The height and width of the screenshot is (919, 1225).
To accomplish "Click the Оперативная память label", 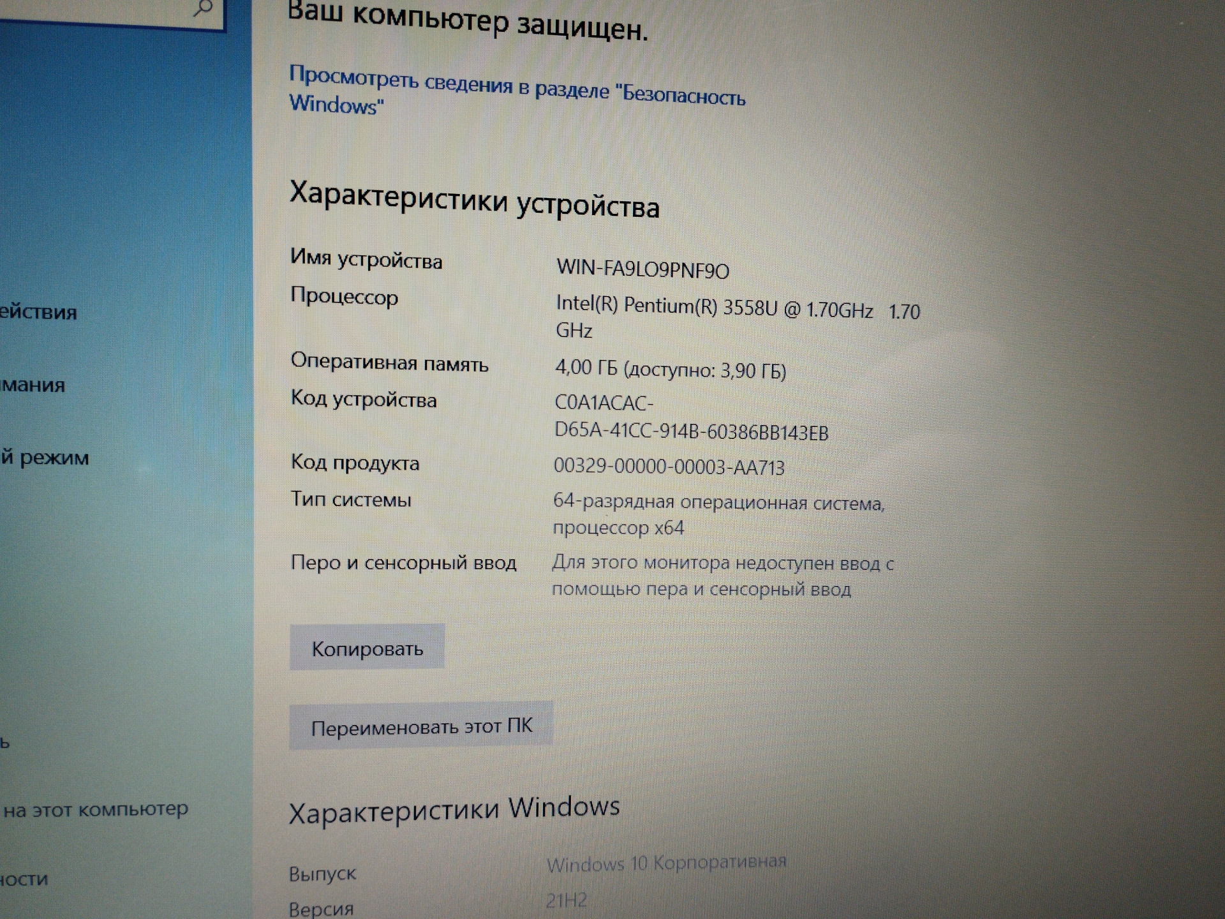I will (389, 362).
